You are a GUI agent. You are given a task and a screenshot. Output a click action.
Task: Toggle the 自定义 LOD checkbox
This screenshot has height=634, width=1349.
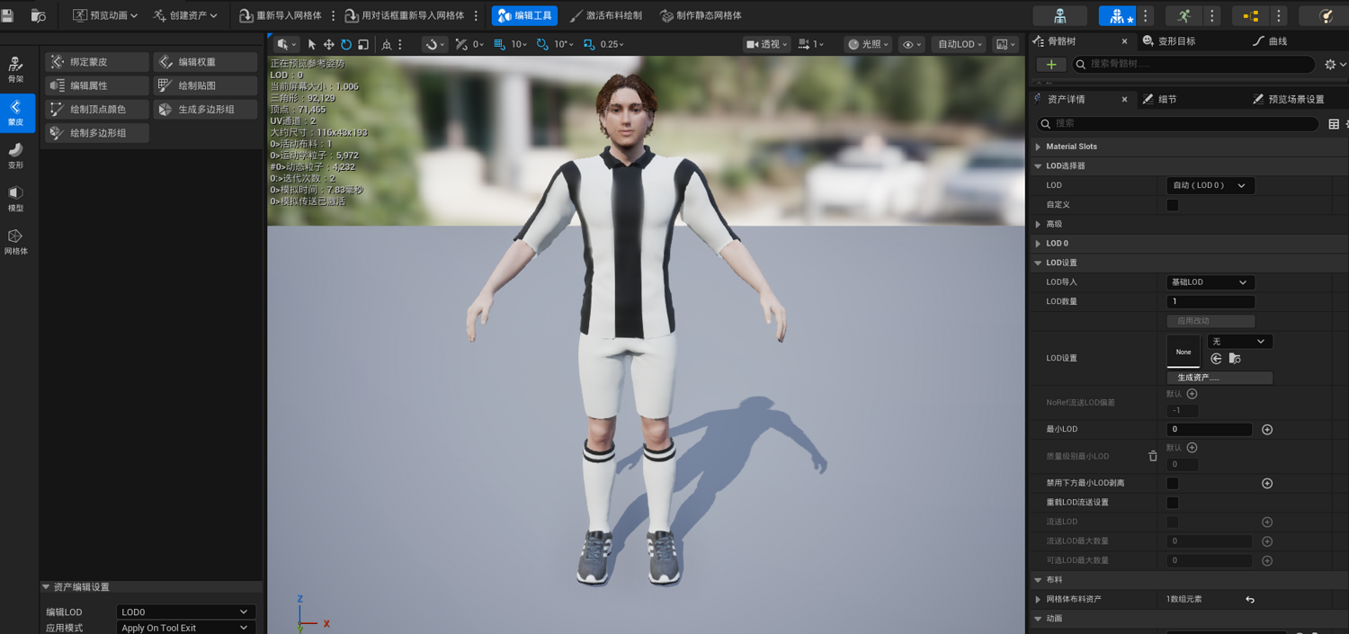1173,205
